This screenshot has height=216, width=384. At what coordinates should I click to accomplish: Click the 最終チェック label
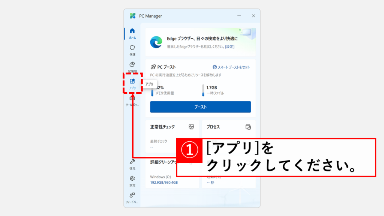click(x=159, y=141)
